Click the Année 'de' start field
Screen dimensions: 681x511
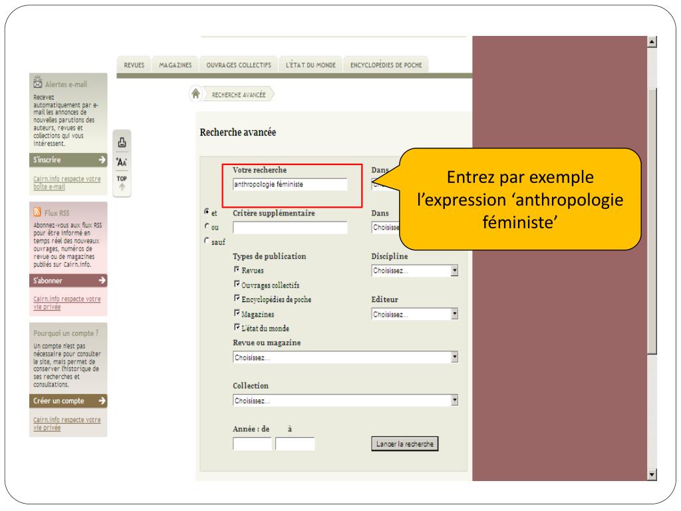pyautogui.click(x=252, y=444)
